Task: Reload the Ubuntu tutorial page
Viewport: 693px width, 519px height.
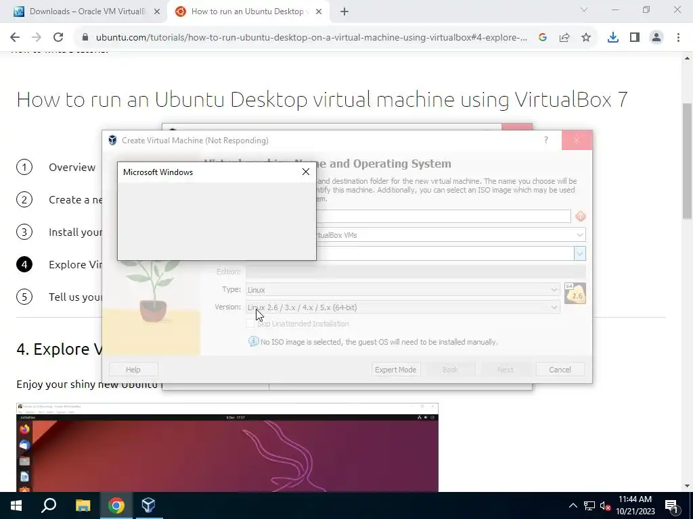Action: 58,38
